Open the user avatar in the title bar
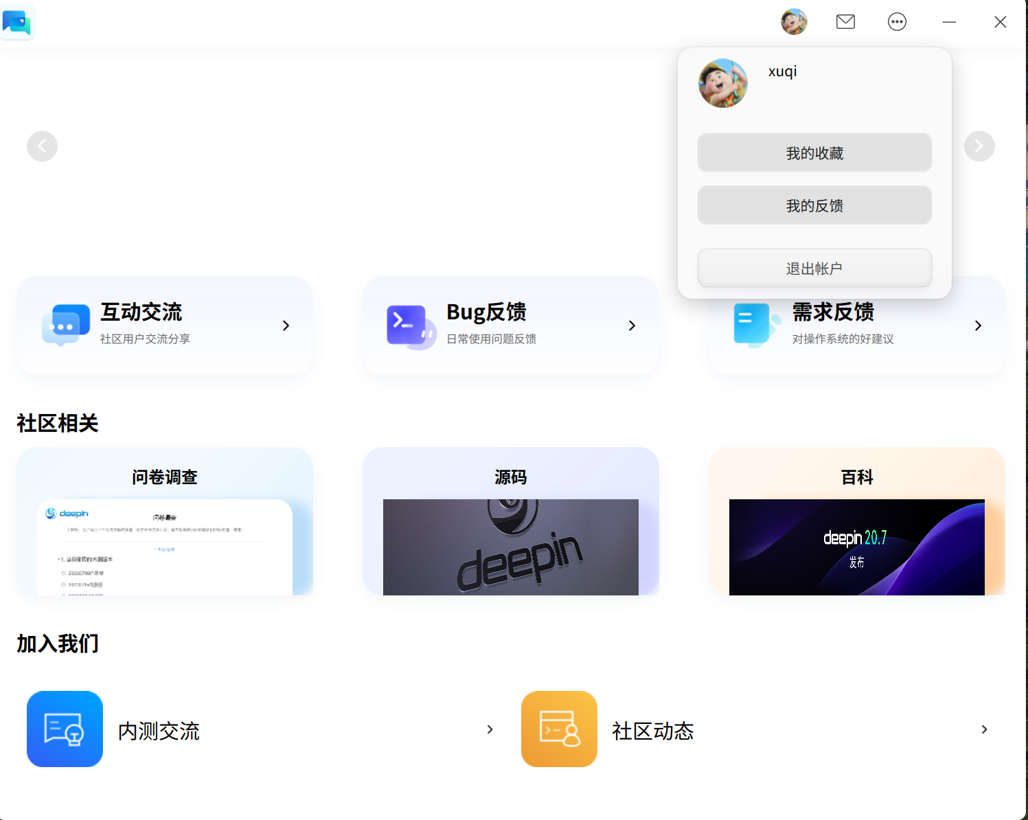The image size is (1028, 820). (794, 22)
